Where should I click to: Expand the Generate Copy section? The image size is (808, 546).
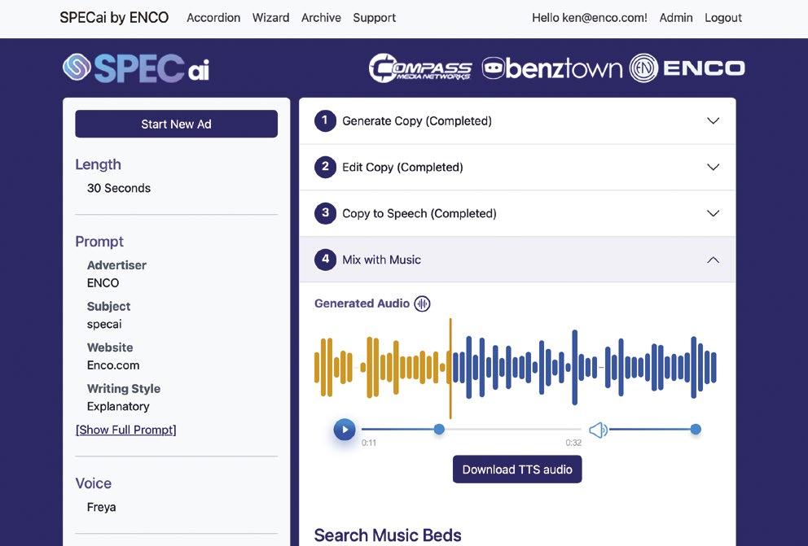click(x=517, y=121)
